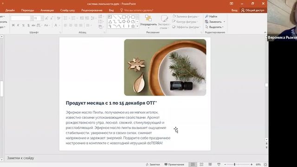Select the arrow line shape
The width and height of the screenshot is (297, 167).
pos(119,17)
